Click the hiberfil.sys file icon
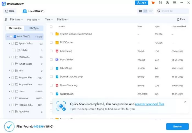Image resolution: width=192 pixels, height=133 pixels. pos(57,68)
